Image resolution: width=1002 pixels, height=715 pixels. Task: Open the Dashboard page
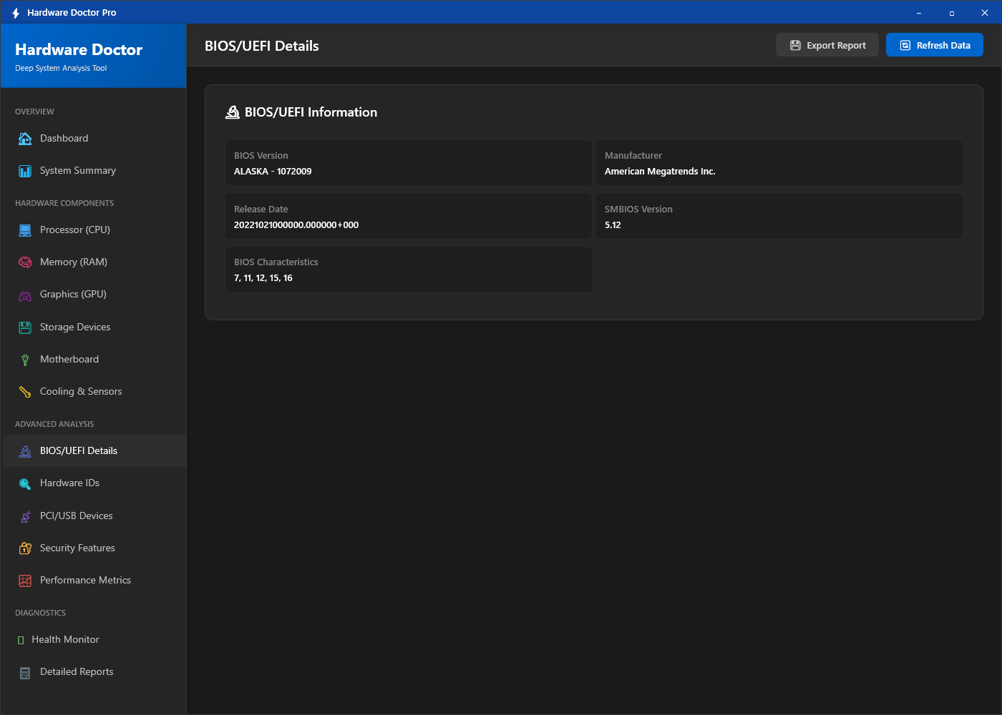(94, 139)
